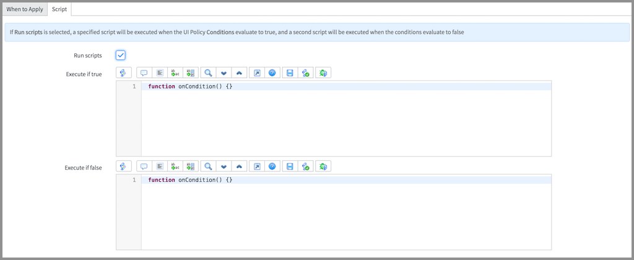
Task: Click search magnifier in Execute if false toolbar
Action: tap(208, 166)
